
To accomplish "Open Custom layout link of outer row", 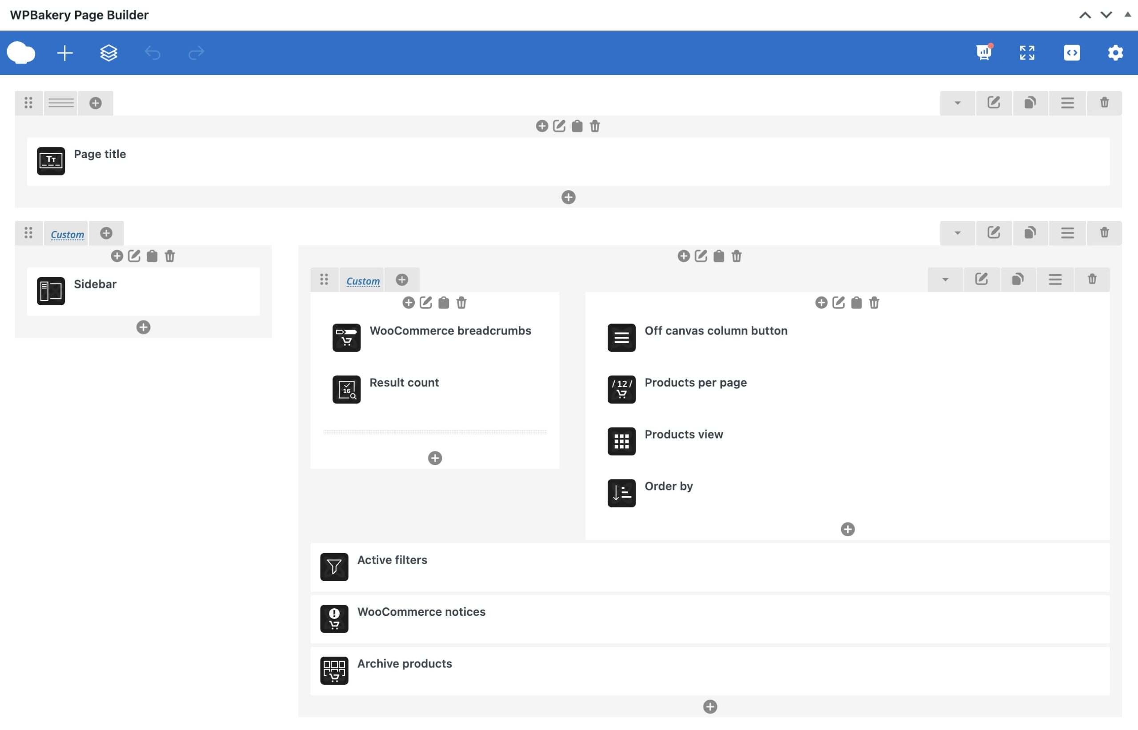I will 67,234.
